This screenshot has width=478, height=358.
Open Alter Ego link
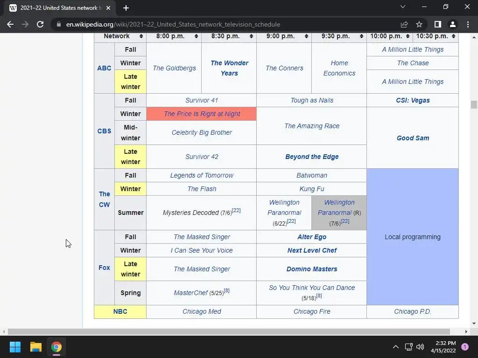312,237
